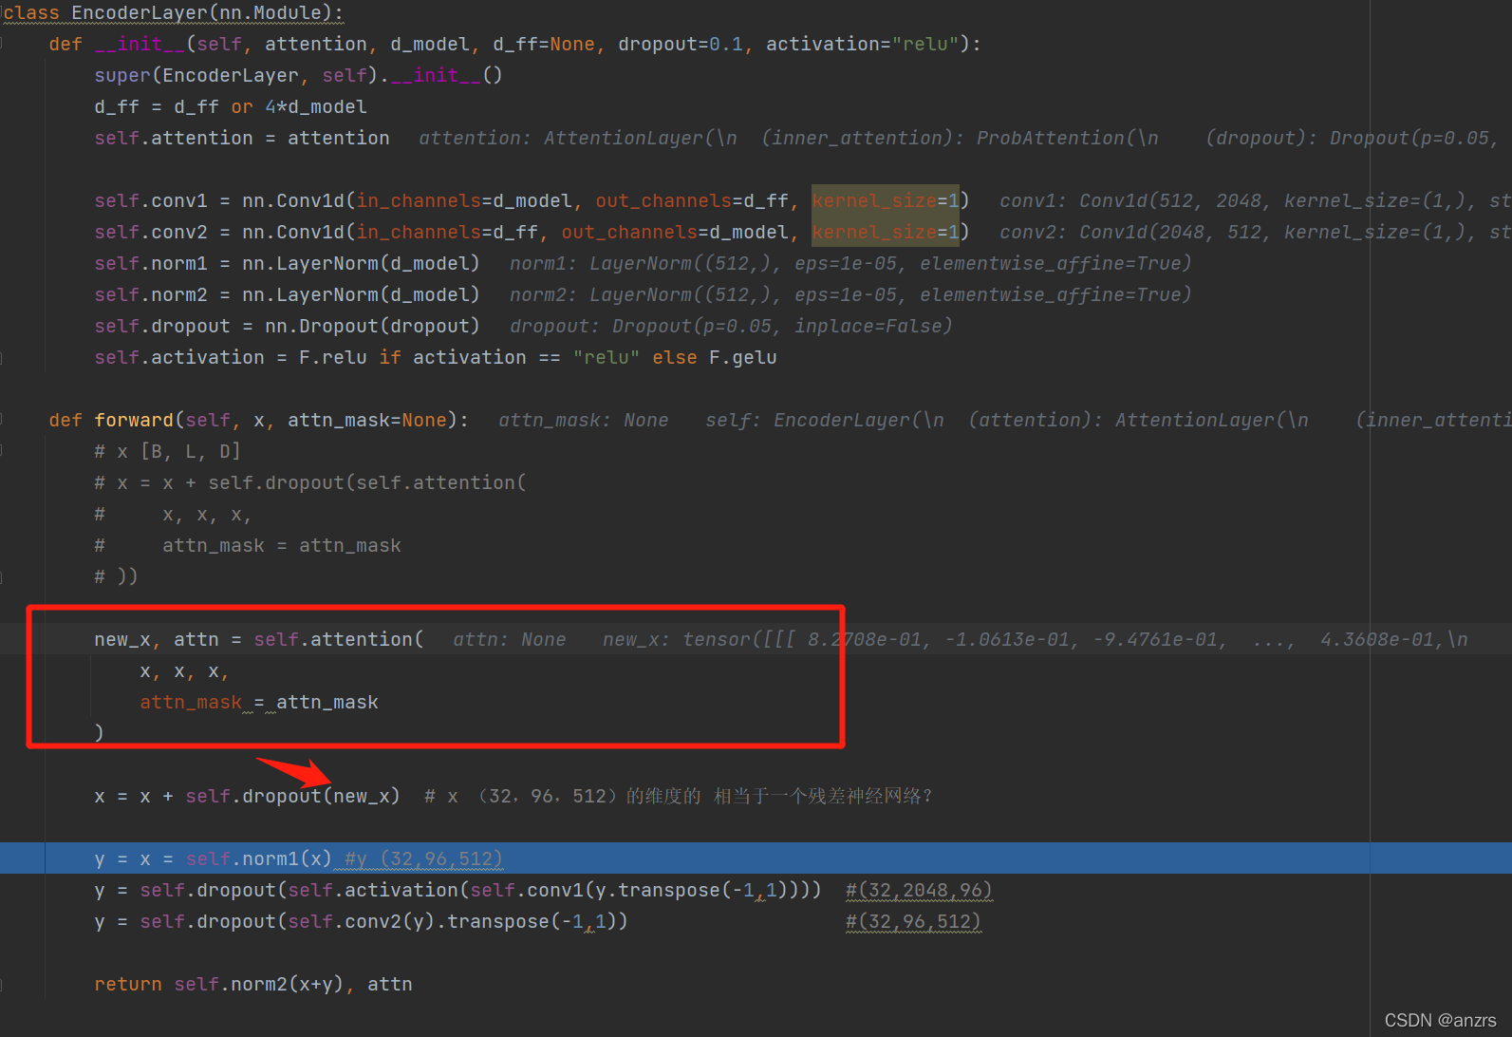1512x1037 pixels.
Task: Click comment '#(32,96,512)' on conv2 line
Action: coord(914,921)
